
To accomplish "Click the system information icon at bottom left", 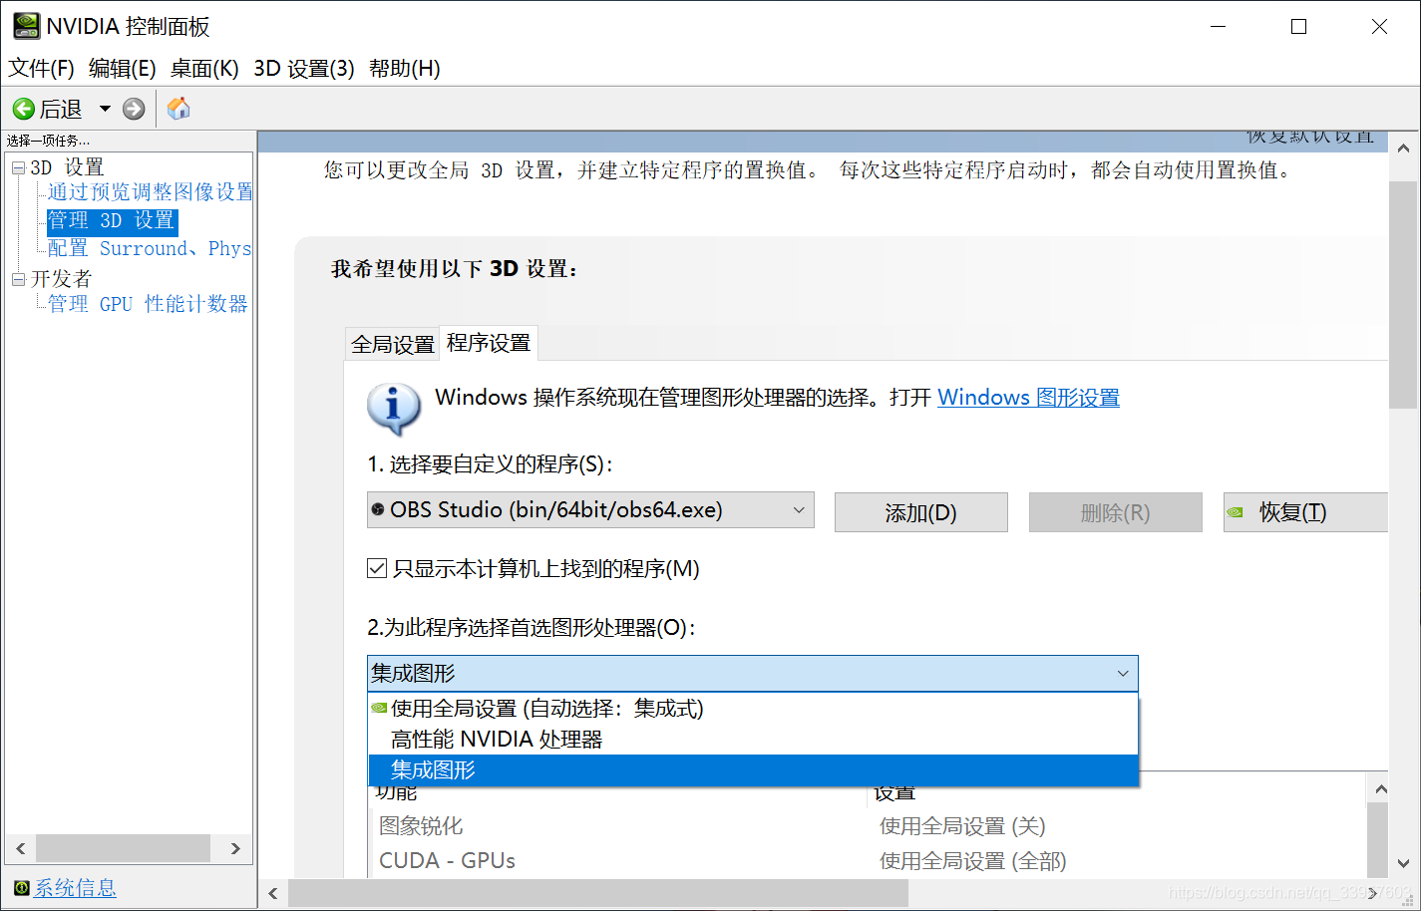I will point(21,887).
